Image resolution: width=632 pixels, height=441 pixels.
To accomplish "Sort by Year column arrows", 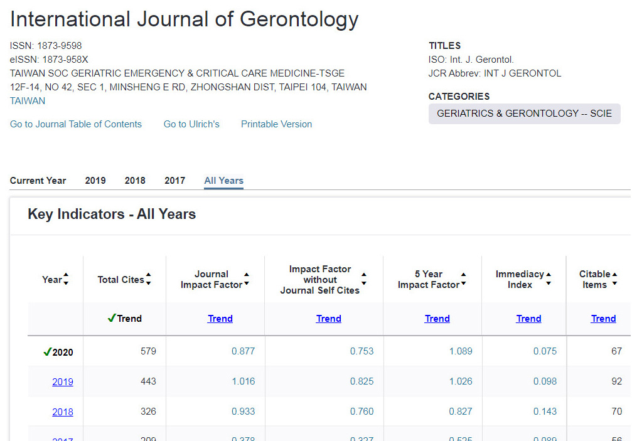I will [x=66, y=279].
